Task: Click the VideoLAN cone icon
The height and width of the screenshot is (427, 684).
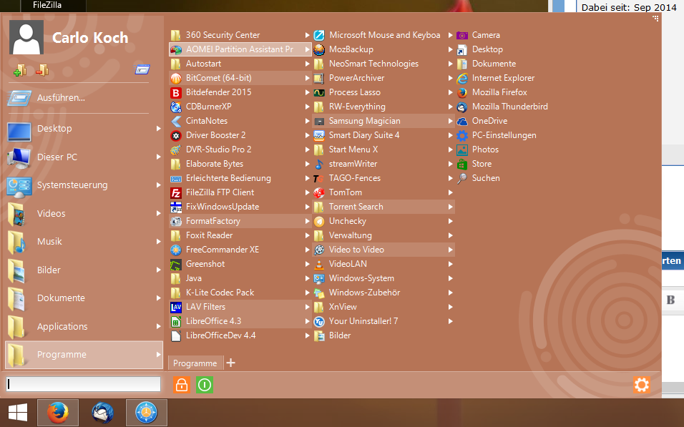Action: [x=319, y=264]
